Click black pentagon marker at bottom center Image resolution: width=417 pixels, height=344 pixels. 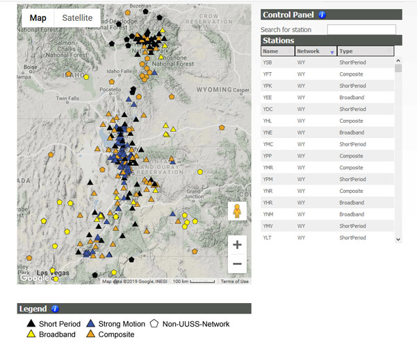(131, 259)
